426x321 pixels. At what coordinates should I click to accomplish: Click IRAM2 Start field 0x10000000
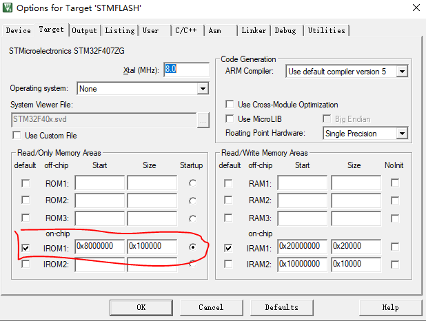[x=303, y=265]
